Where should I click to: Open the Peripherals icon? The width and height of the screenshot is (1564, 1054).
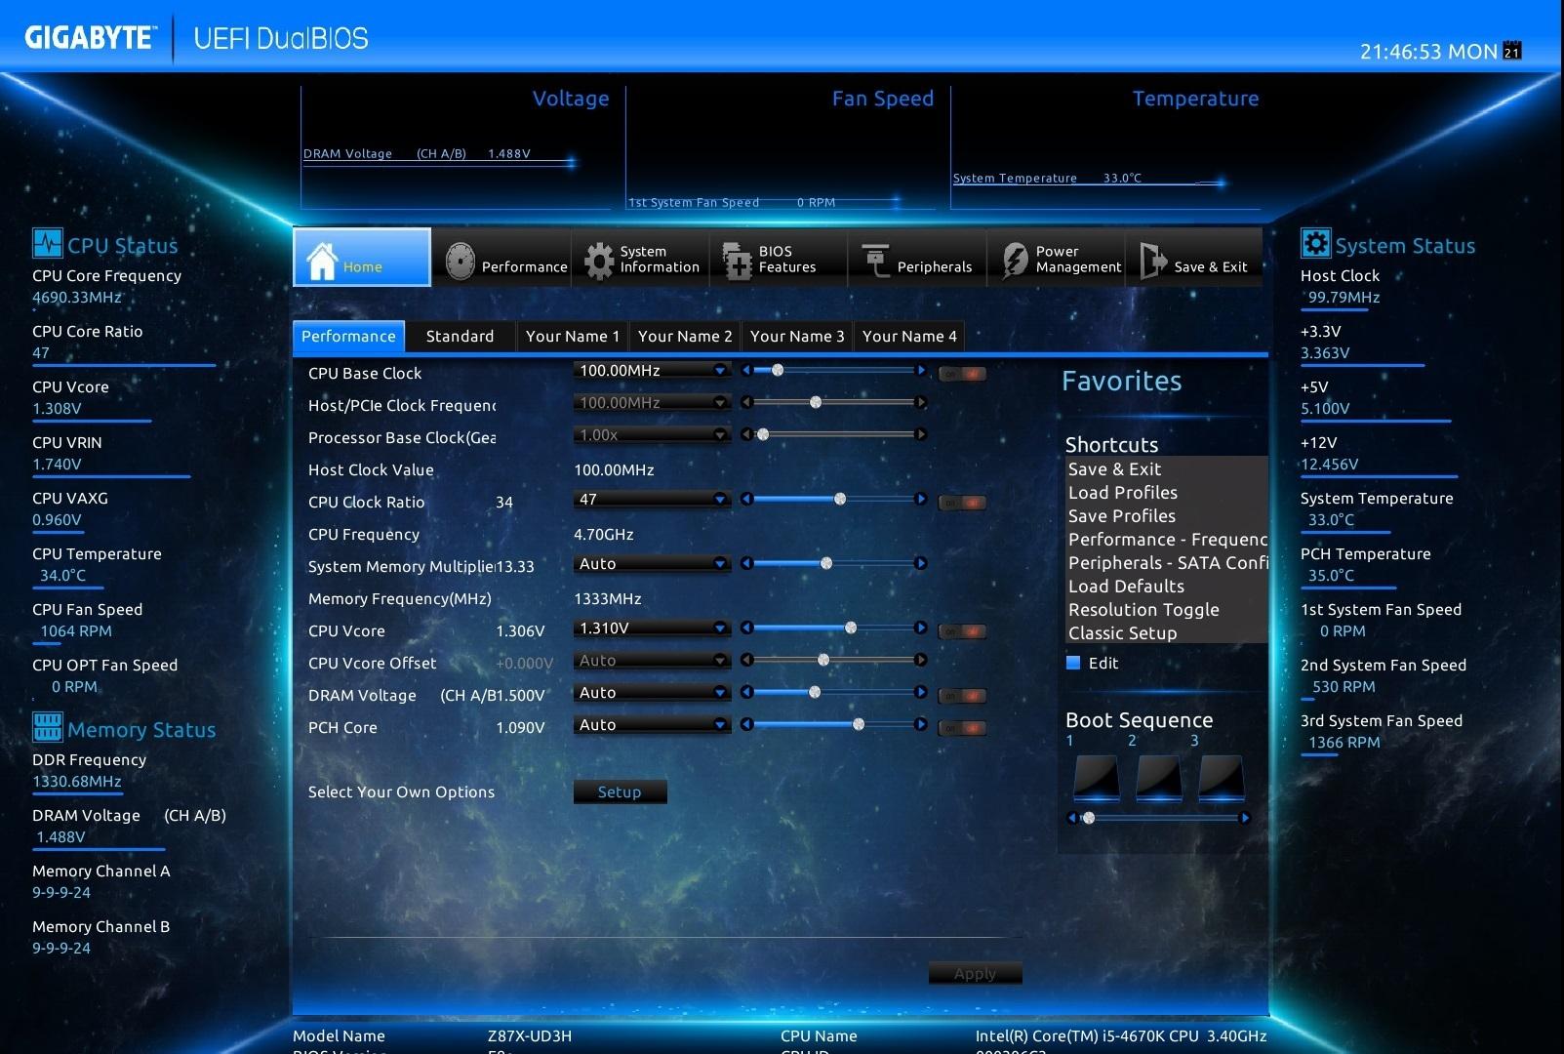(876, 260)
